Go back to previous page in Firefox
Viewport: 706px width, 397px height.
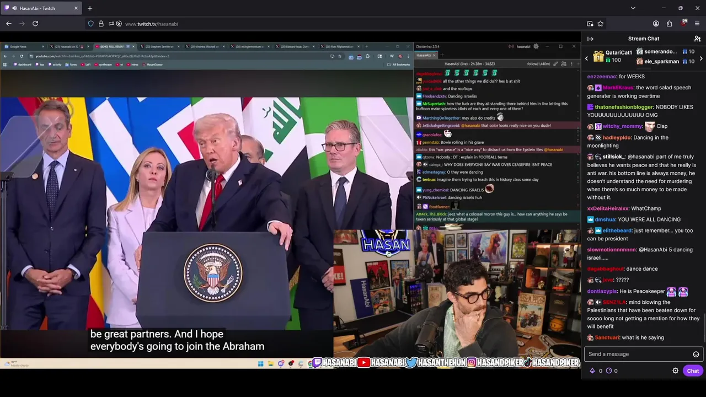coord(9,24)
